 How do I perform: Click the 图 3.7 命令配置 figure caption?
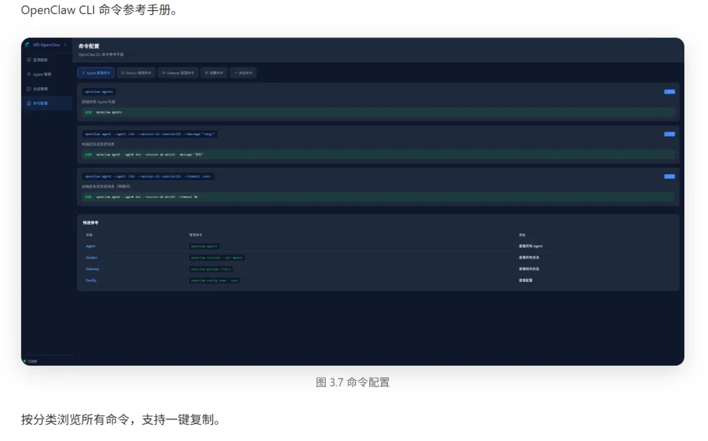353,383
